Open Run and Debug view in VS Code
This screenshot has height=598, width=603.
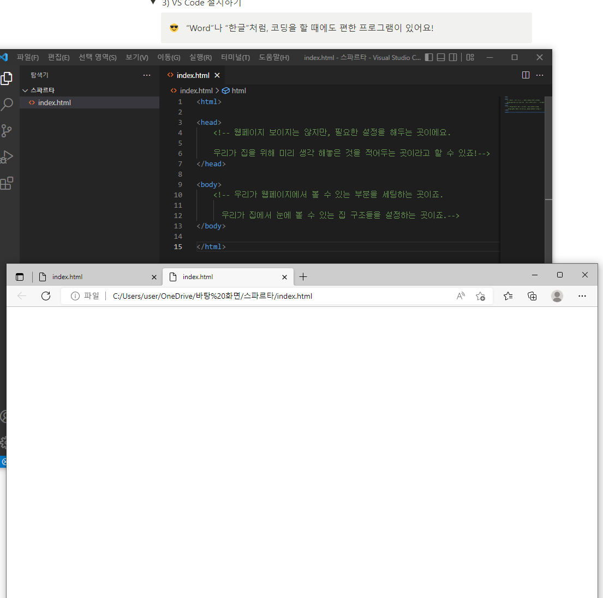(7, 156)
